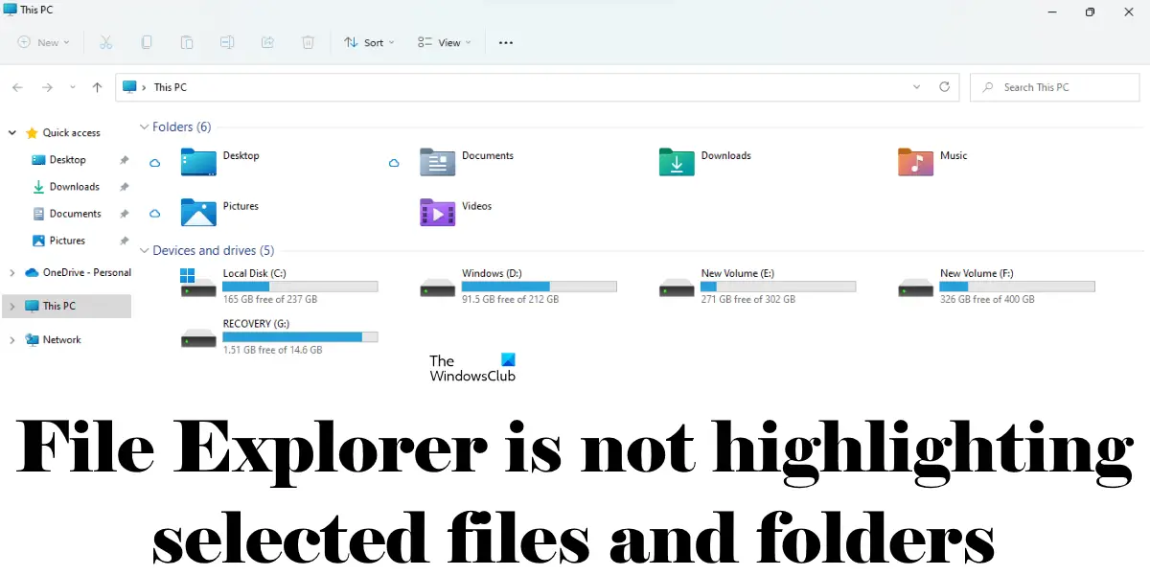The image size is (1150, 575).
Task: Go back with the left arrow
Action: (x=17, y=87)
